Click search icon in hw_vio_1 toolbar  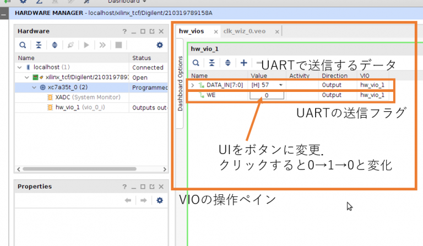[196, 63]
